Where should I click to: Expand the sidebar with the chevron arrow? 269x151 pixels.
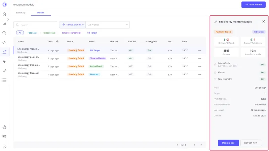8,19
